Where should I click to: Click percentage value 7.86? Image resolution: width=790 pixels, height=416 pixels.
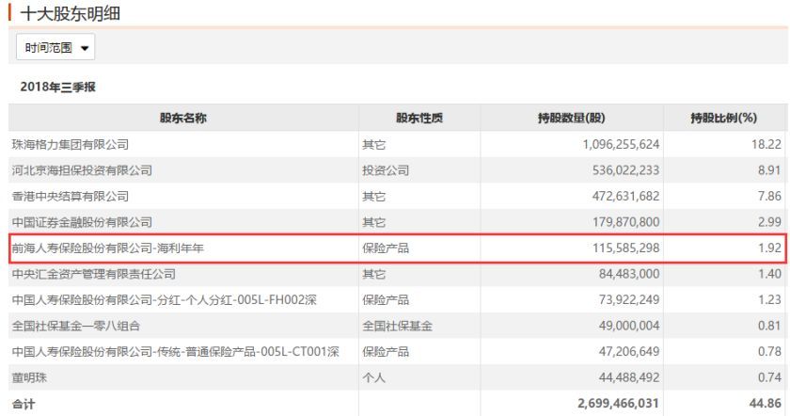coord(770,196)
